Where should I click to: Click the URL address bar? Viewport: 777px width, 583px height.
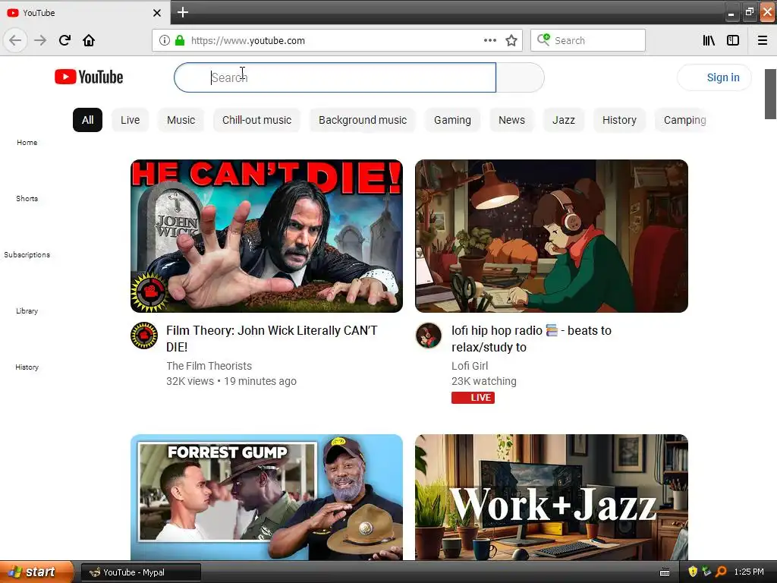337,40
